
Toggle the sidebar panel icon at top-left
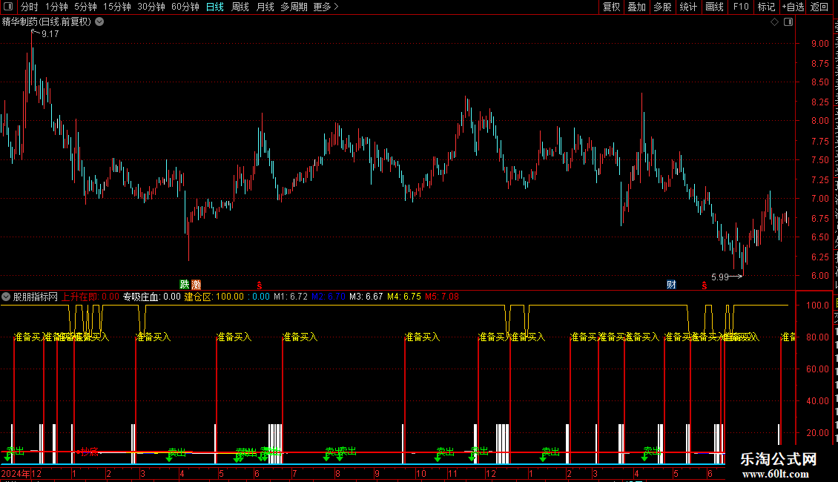click(x=8, y=7)
